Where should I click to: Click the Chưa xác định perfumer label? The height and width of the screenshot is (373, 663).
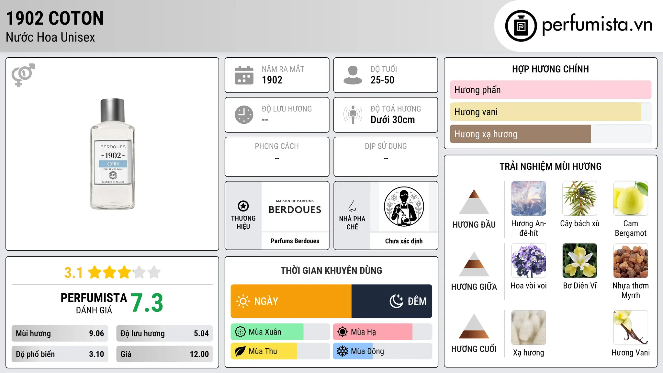coord(404,241)
